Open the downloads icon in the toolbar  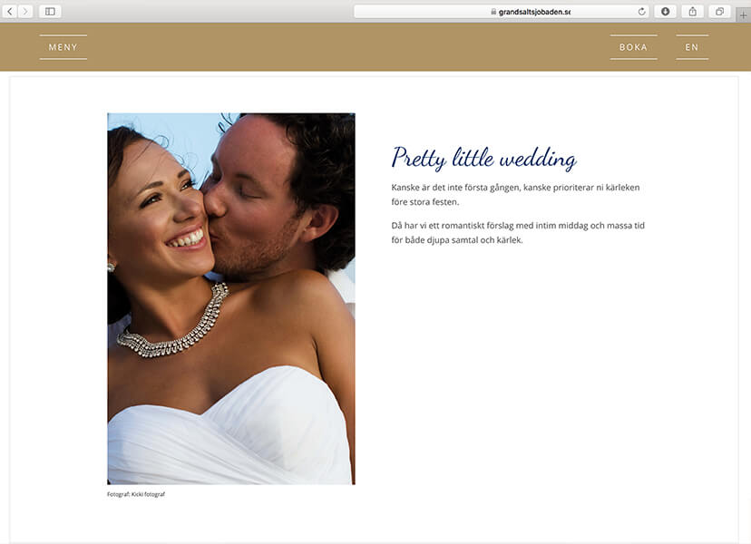coord(665,12)
